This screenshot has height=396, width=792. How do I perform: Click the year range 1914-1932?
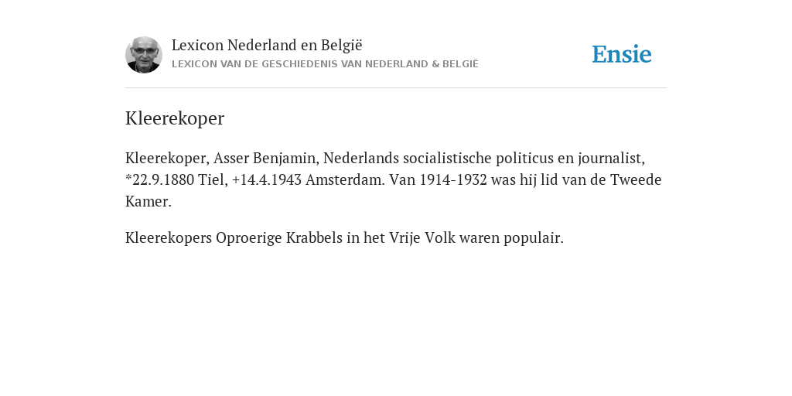[x=453, y=179]
